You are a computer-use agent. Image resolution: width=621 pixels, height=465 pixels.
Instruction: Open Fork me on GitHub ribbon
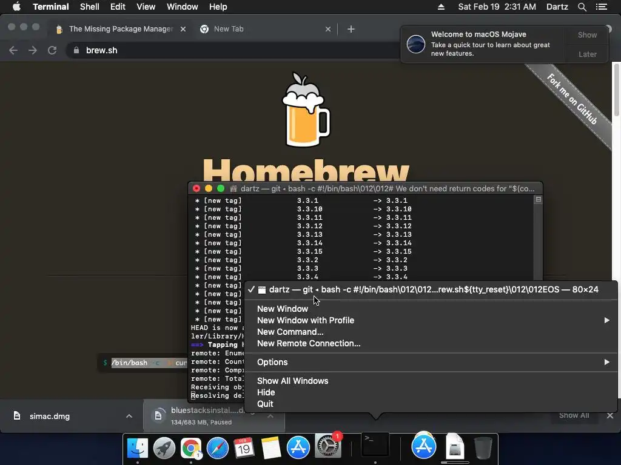pyautogui.click(x=572, y=99)
